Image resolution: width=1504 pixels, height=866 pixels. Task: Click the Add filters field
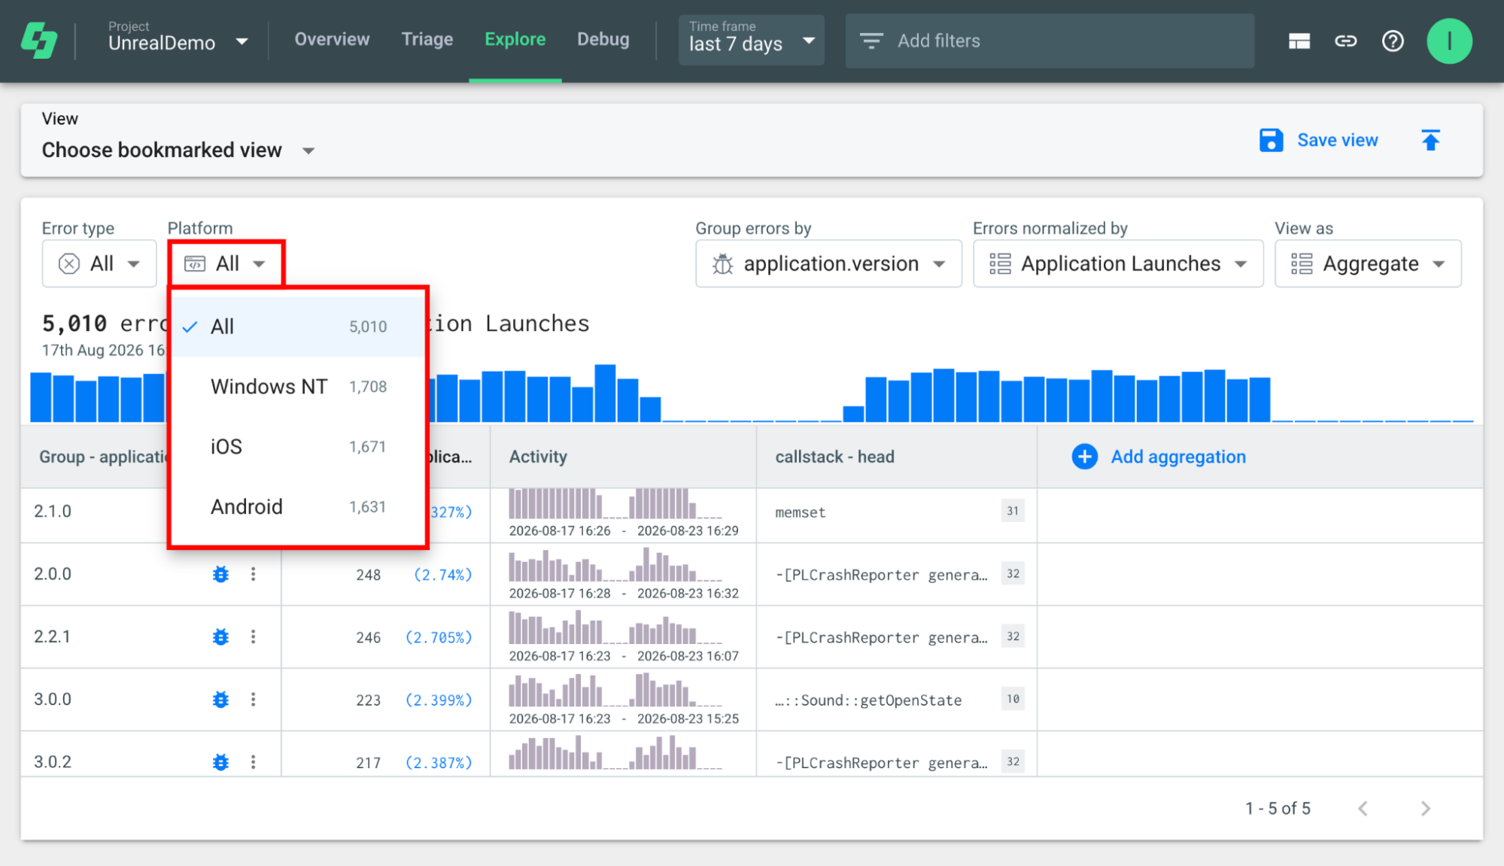[x=1050, y=41]
